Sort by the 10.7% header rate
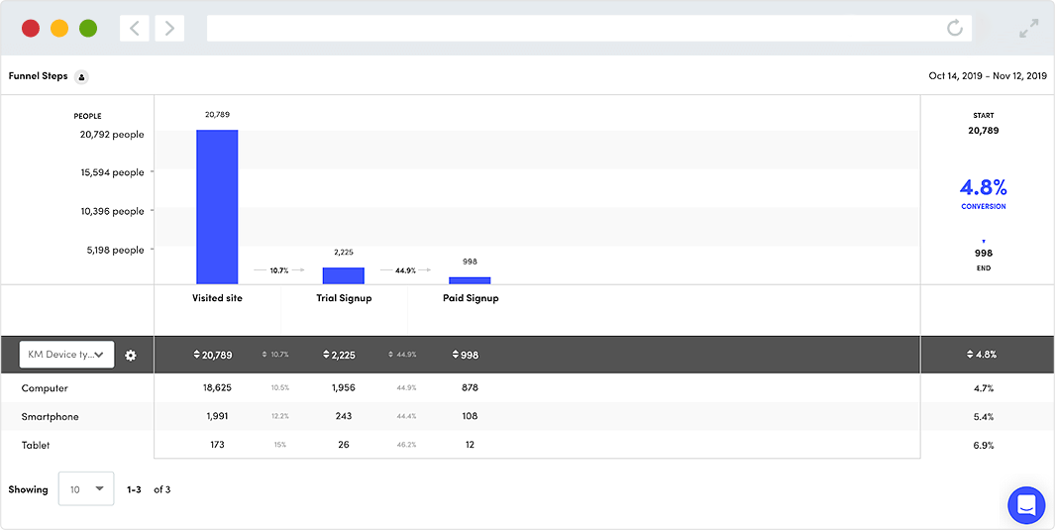1055x530 pixels. coord(275,355)
